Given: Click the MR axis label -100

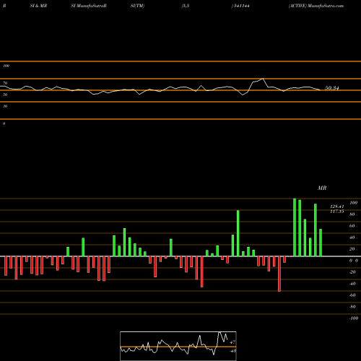Looking at the screenshot, I should [354, 318].
